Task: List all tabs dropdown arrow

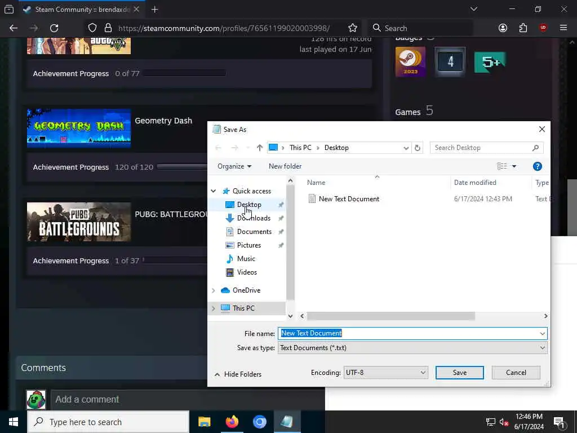Action: tap(473, 9)
